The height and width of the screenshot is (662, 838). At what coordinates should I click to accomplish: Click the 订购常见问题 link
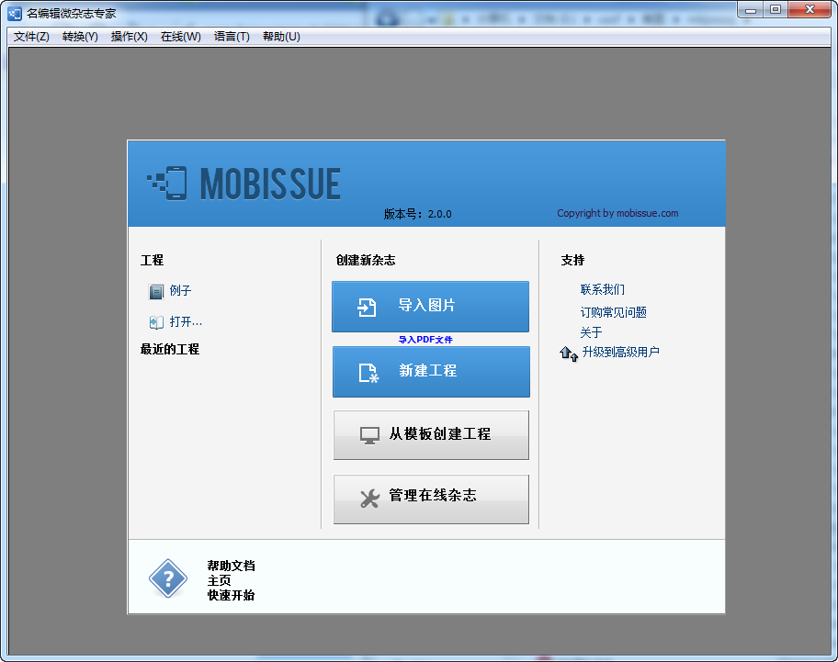point(614,312)
